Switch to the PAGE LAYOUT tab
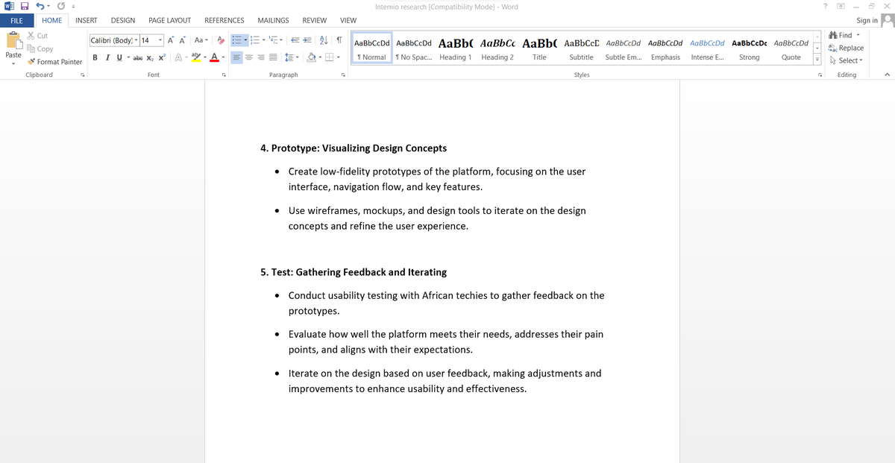The image size is (895, 463). [x=170, y=20]
